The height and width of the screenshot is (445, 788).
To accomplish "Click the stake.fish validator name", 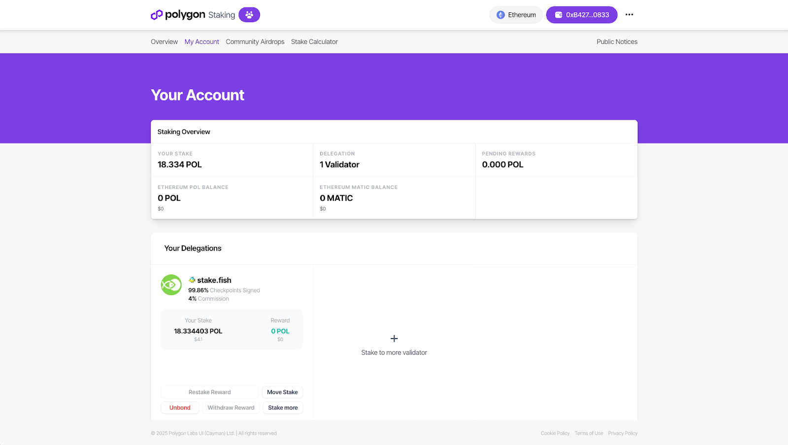I will click(214, 280).
